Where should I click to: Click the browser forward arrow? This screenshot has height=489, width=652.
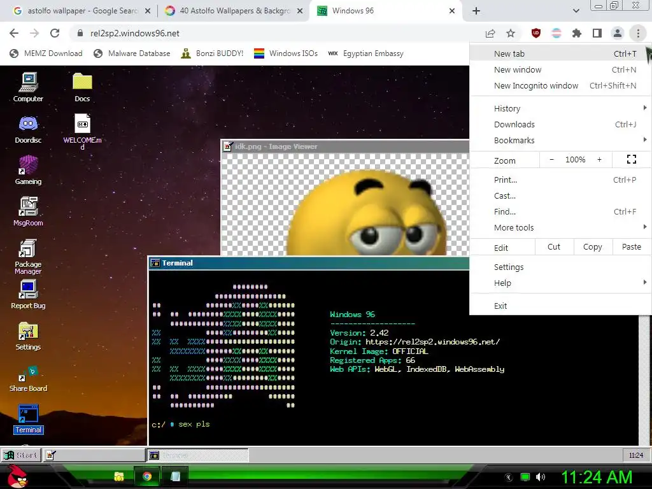(34, 33)
